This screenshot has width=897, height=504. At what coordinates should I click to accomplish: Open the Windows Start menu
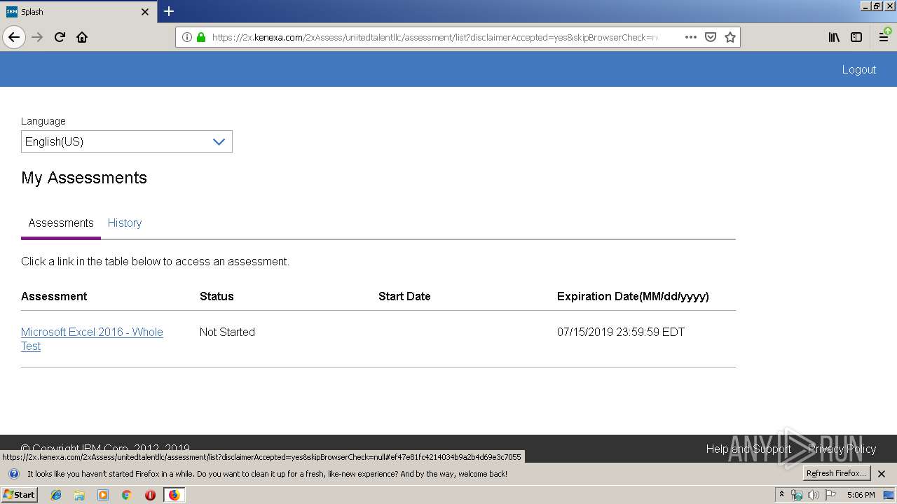coord(19,494)
